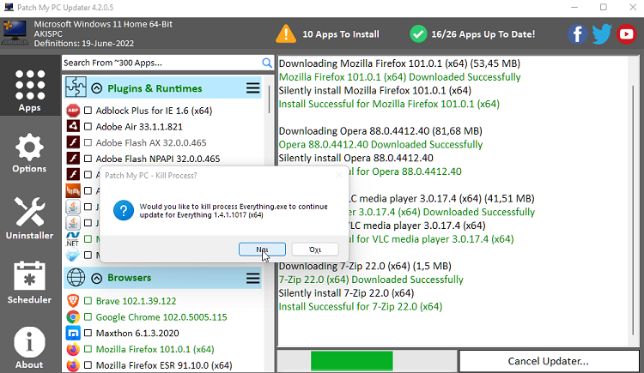644x373 pixels.
Task: Click the Adobe Air app icon
Action: coord(73,126)
